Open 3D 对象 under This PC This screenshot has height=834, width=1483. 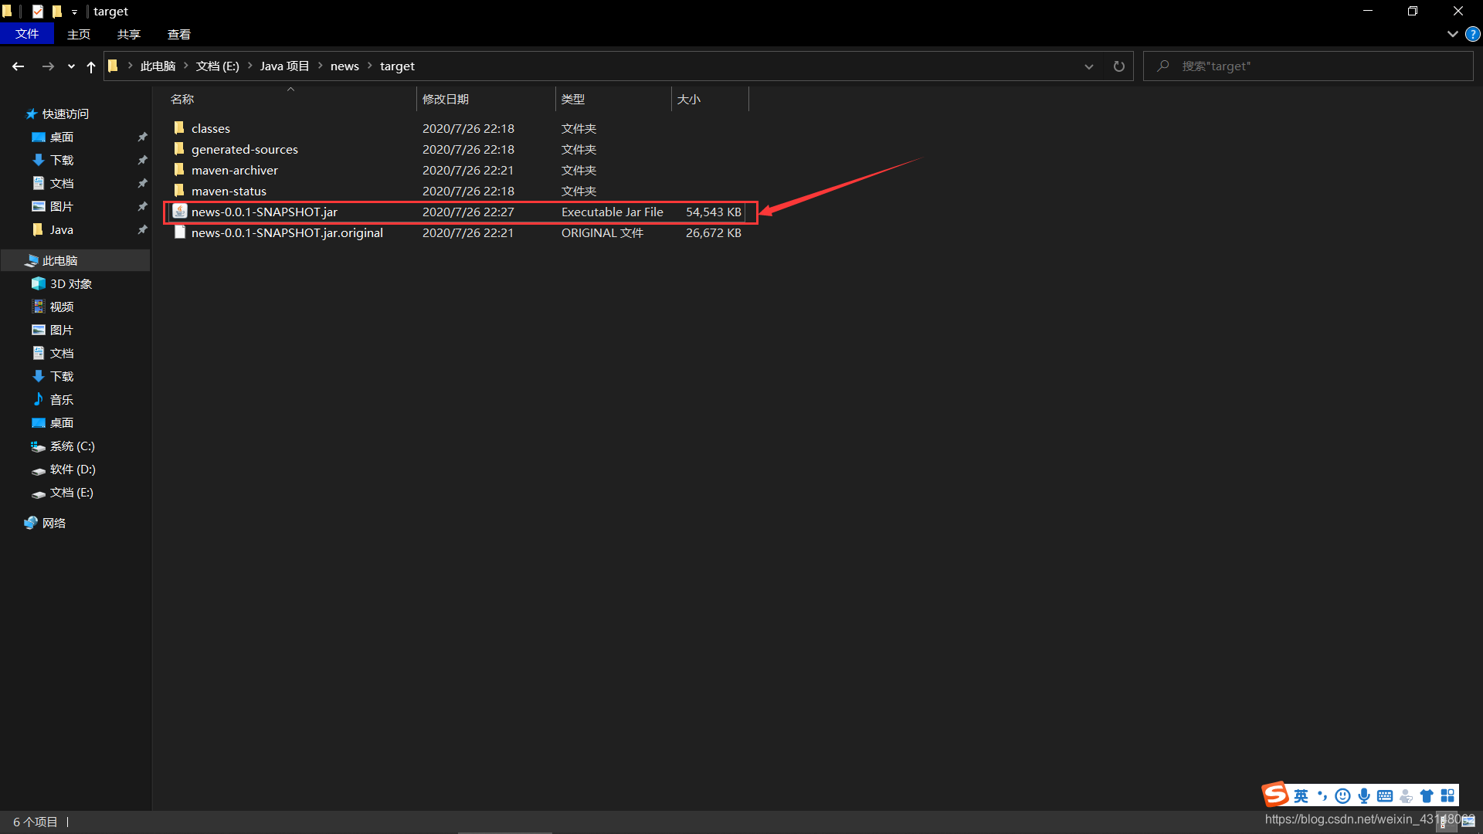[x=71, y=283]
